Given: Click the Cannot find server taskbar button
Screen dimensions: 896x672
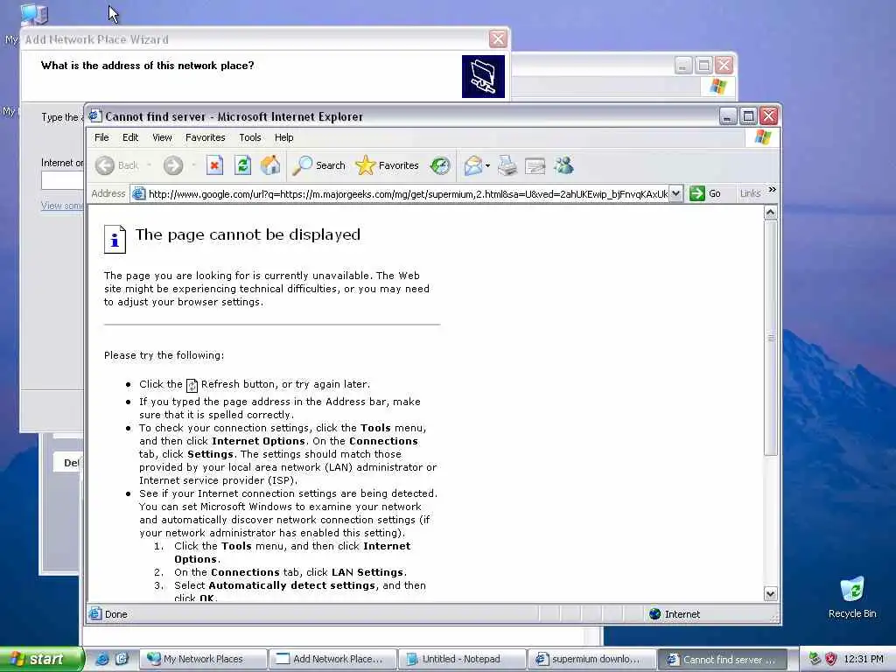Looking at the screenshot, I should coord(722,660).
